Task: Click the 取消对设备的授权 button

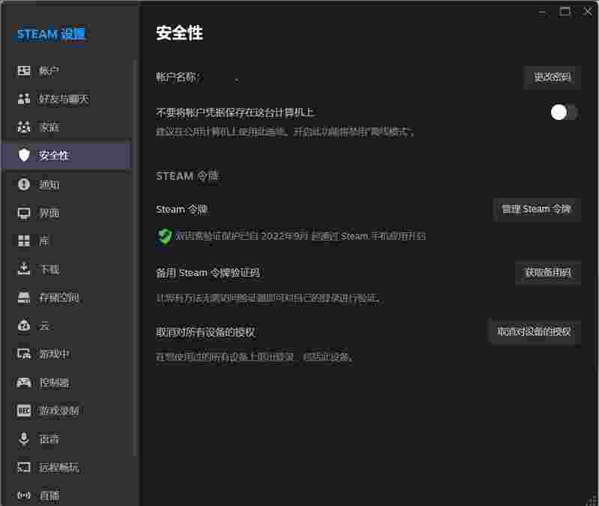Action: (534, 331)
